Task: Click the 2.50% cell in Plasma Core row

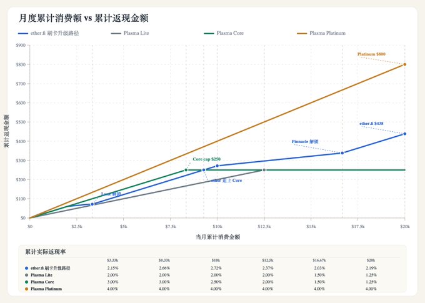Action: 216,282
